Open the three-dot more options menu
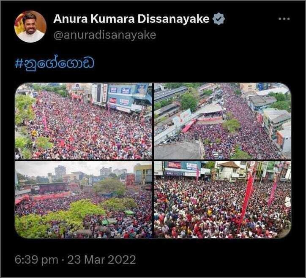 coord(284,19)
